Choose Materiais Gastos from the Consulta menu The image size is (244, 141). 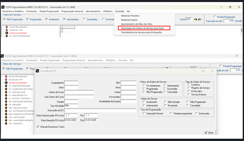(x=129, y=20)
